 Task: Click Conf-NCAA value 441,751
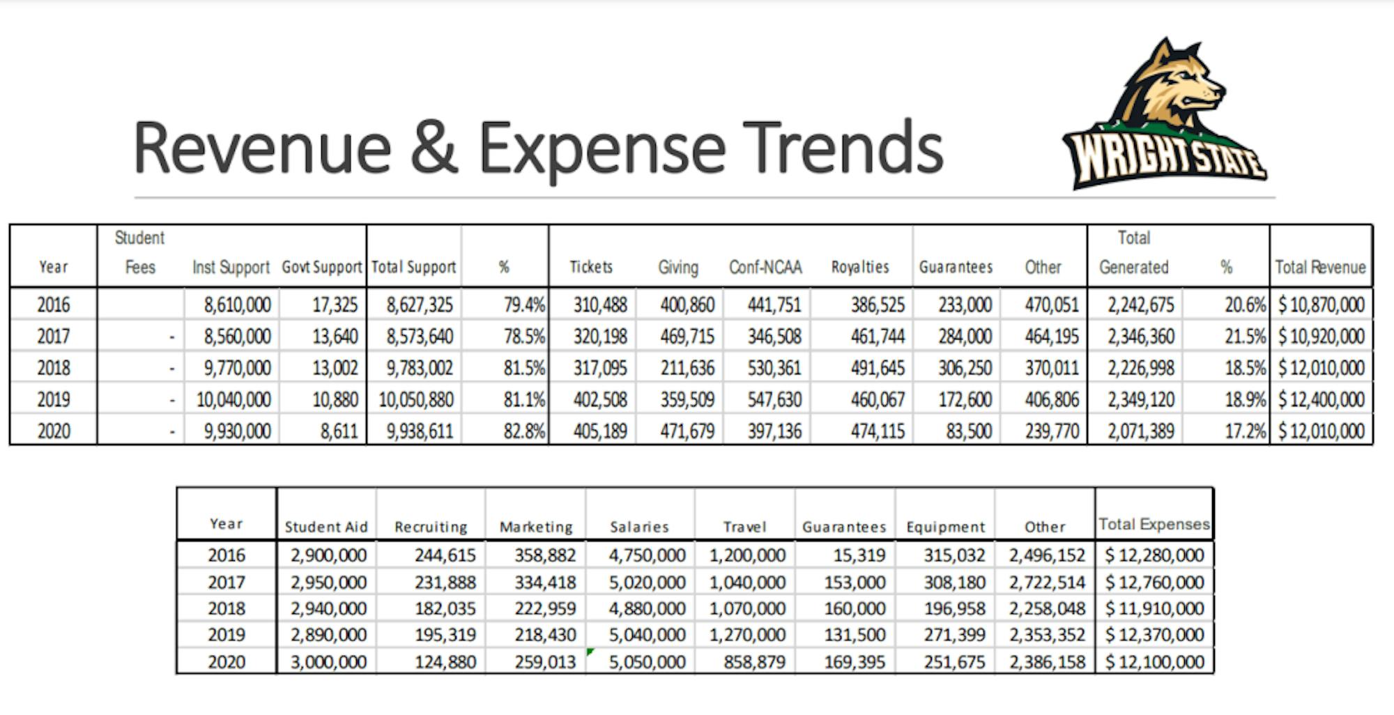click(774, 305)
